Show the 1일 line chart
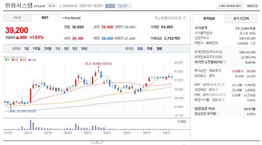Image resolution: width=262 pixels, height=145 pixels. click(x=26, y=48)
